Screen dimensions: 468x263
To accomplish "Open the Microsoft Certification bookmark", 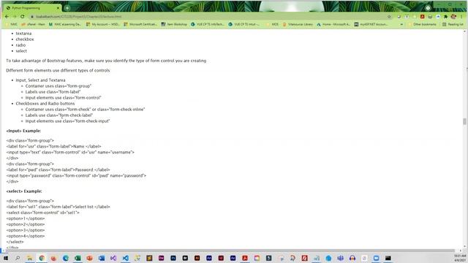I will tap(140, 24).
